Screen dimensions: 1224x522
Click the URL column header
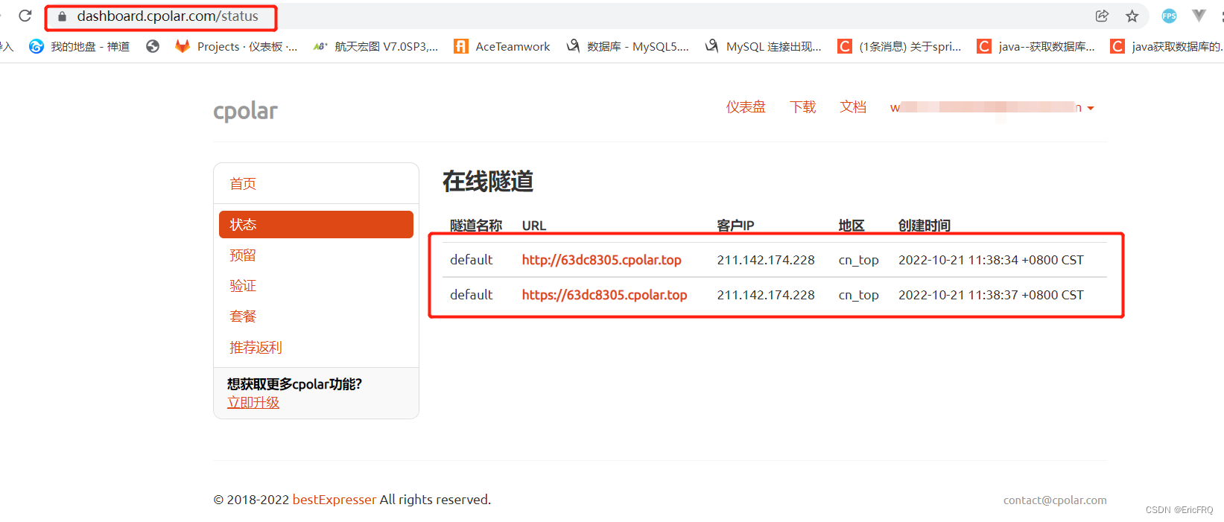[x=534, y=226]
